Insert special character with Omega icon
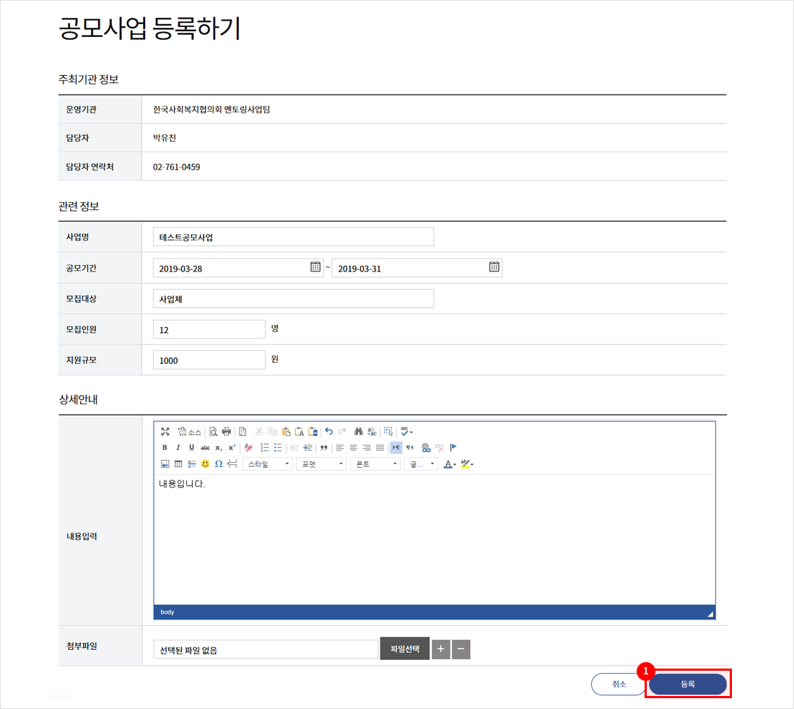This screenshot has height=709, width=794. click(219, 464)
